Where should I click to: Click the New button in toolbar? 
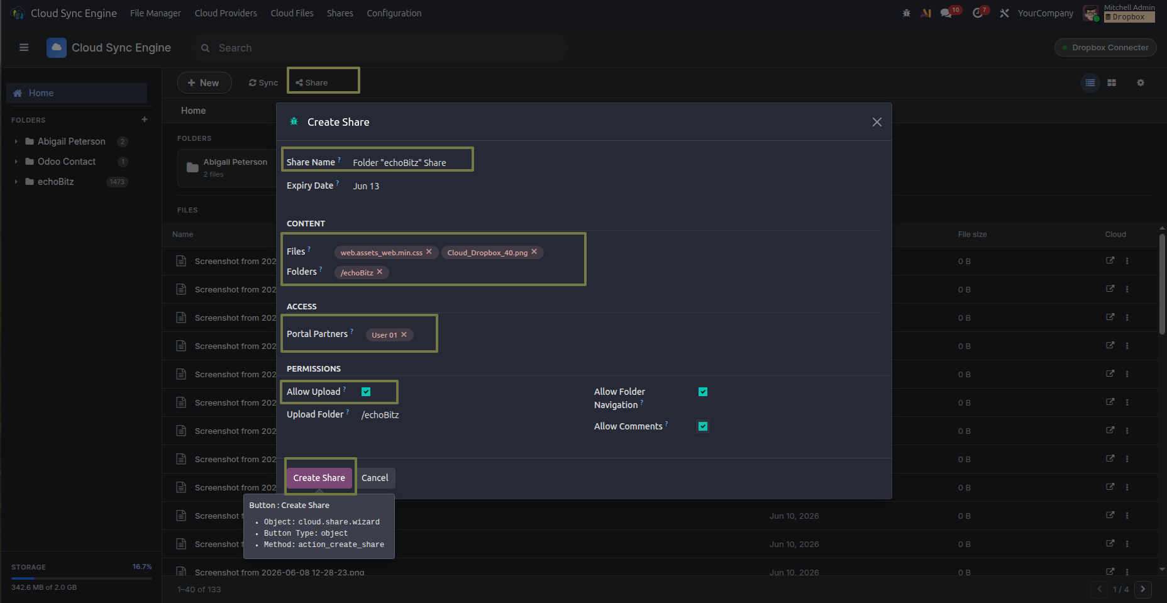click(x=204, y=83)
